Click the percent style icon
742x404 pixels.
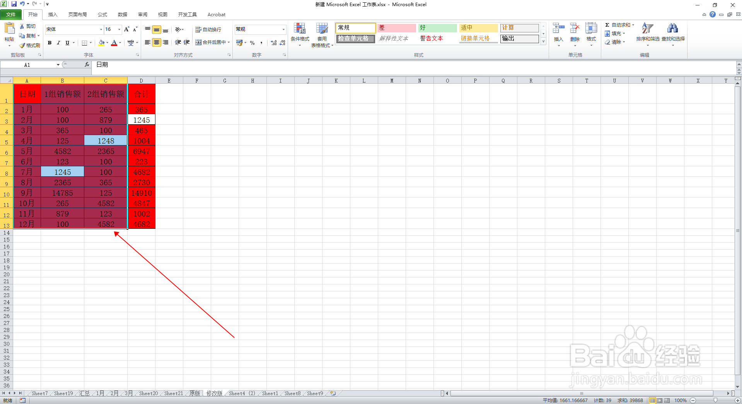(252, 43)
